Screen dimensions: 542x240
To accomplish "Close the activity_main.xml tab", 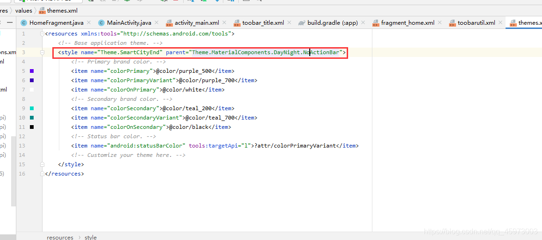I will pos(225,23).
